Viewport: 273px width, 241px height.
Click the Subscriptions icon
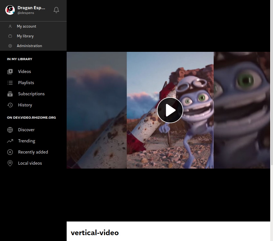click(10, 94)
